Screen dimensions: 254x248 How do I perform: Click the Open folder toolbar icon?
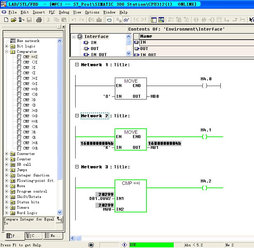[14, 20]
